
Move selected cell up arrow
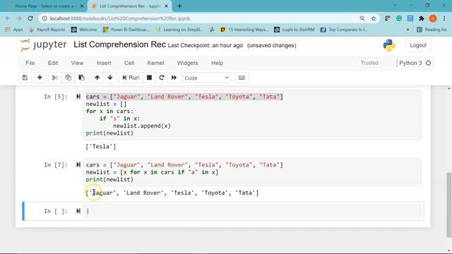click(x=97, y=78)
